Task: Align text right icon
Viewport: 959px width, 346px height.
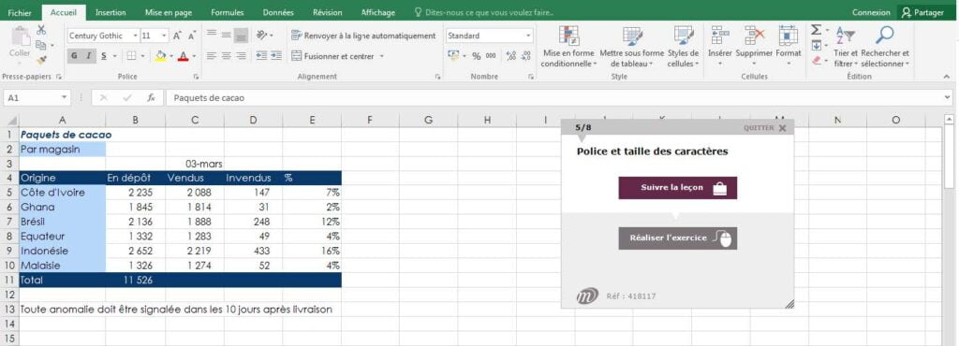Action: [x=241, y=55]
